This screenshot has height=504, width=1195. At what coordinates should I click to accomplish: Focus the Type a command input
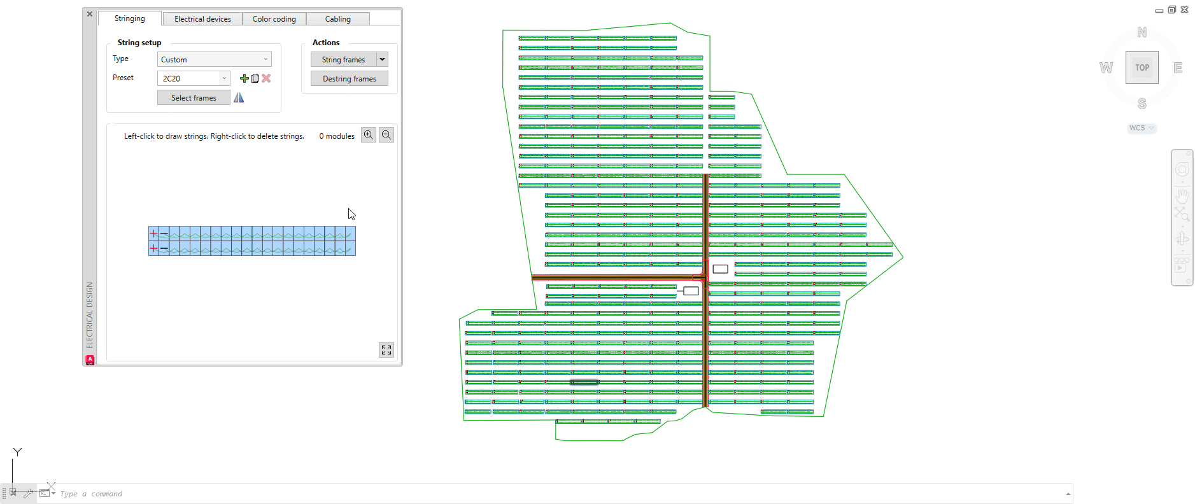tap(509, 494)
